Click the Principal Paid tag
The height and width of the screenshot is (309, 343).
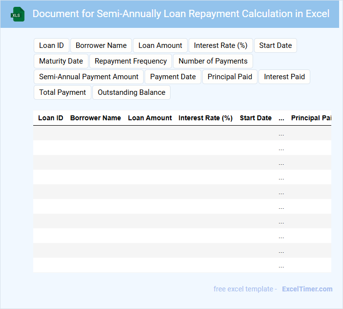tap(230, 77)
